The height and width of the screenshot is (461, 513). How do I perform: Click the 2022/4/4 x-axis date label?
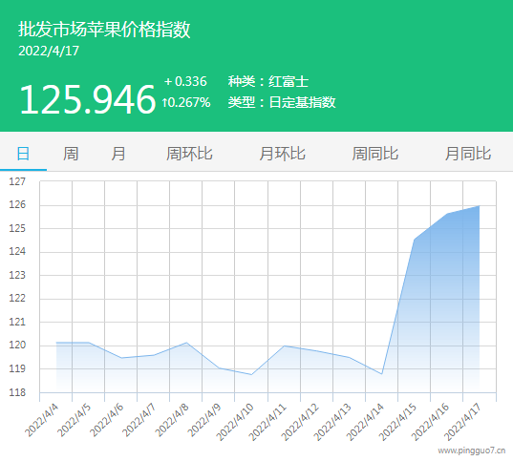click(x=41, y=421)
